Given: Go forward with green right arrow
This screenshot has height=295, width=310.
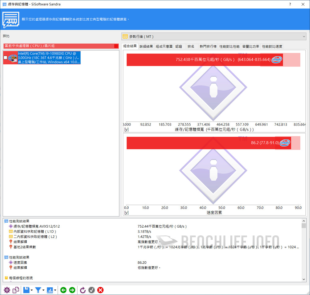Looking at the screenshot, I should pos(72,290).
